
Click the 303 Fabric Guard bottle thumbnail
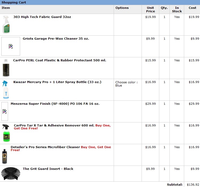6,24
